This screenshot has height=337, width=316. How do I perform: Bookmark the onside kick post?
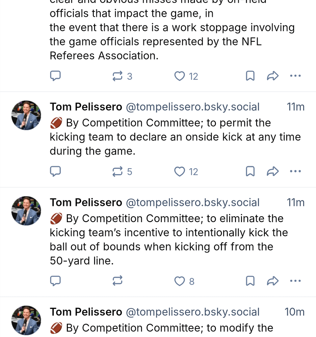coord(250,171)
